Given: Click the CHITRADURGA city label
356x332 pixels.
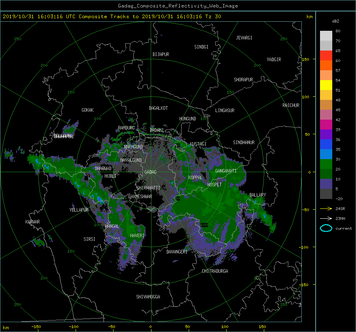Looking at the screenshot, I should click(x=215, y=271).
